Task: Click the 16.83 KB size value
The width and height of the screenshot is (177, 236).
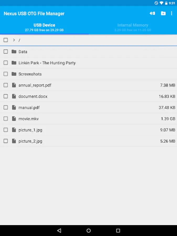Action: tap(167, 96)
